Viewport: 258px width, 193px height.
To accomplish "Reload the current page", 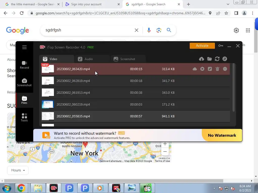I will 22,13.
